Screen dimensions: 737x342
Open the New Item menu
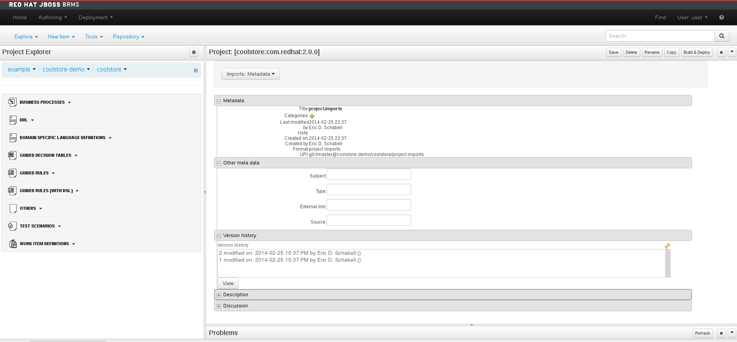(61, 37)
